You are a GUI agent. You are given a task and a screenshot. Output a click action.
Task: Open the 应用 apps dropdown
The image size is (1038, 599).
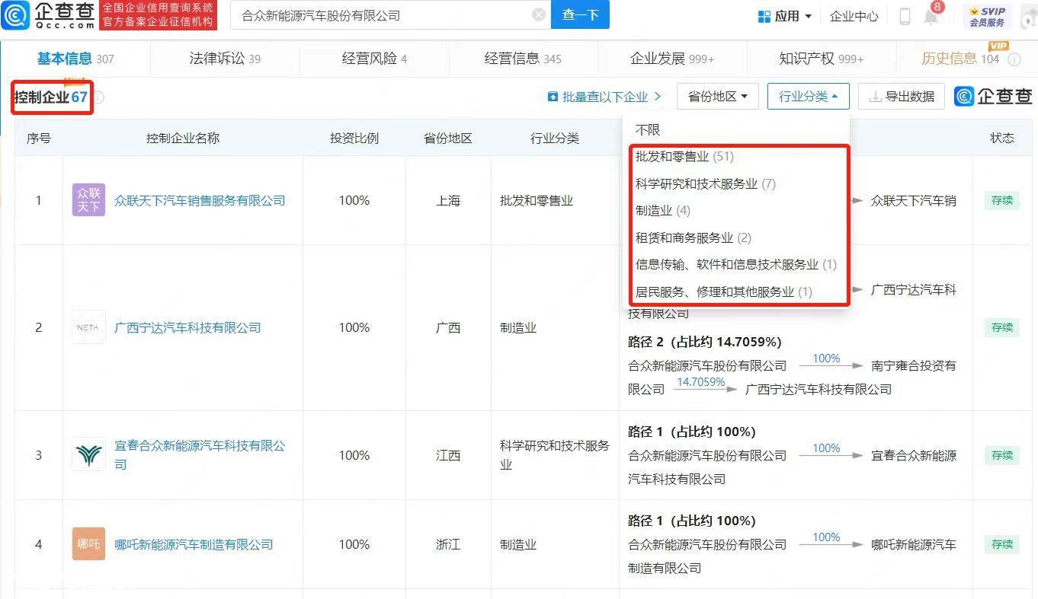point(785,16)
